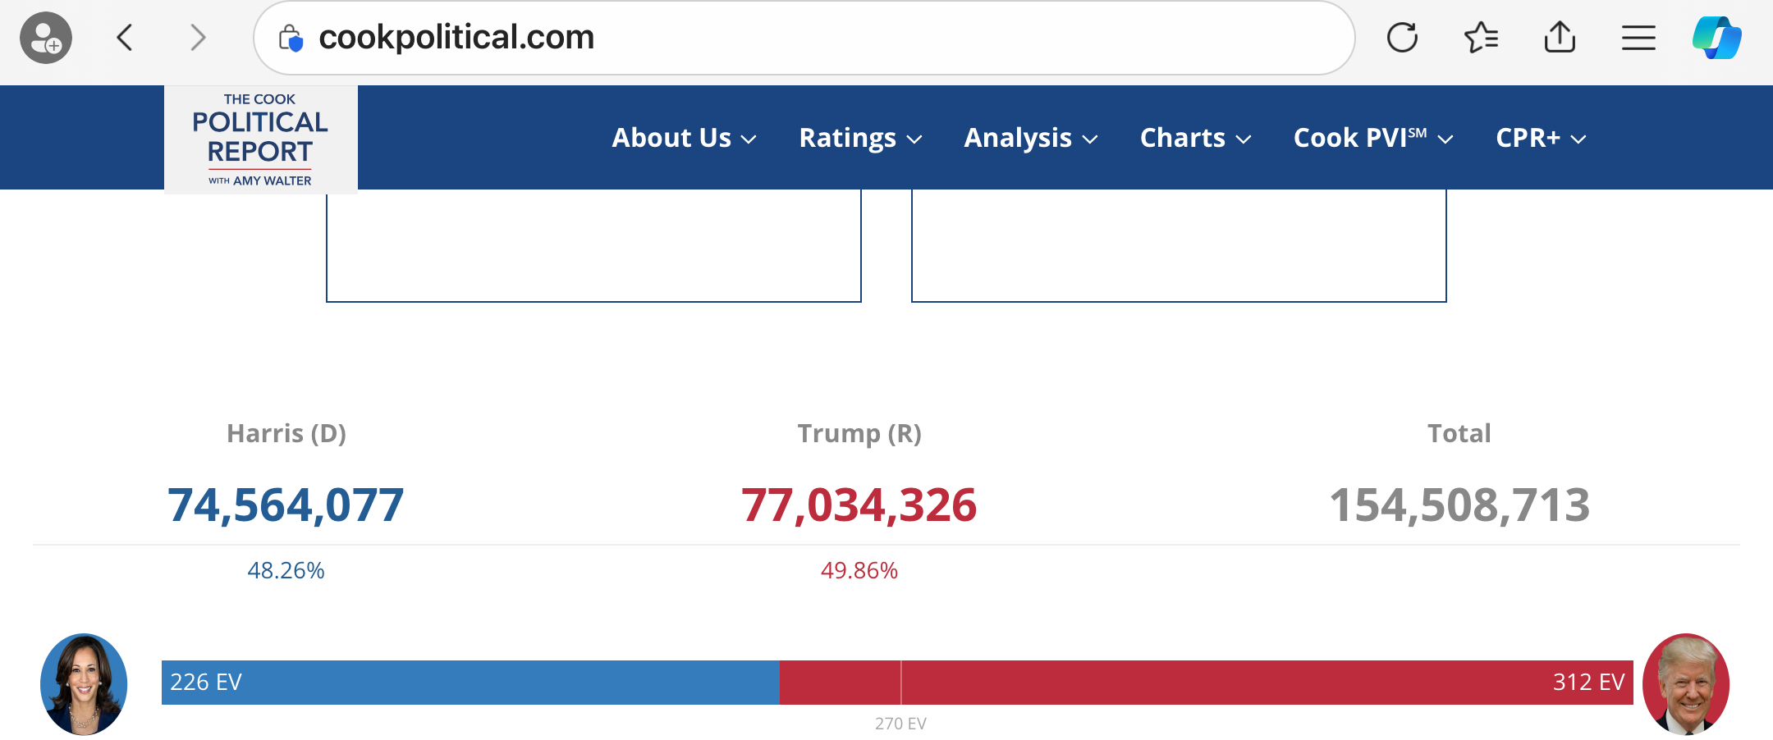Viewport: 1773px width, 740px height.
Task: Open the Charts menu
Action: tap(1195, 138)
